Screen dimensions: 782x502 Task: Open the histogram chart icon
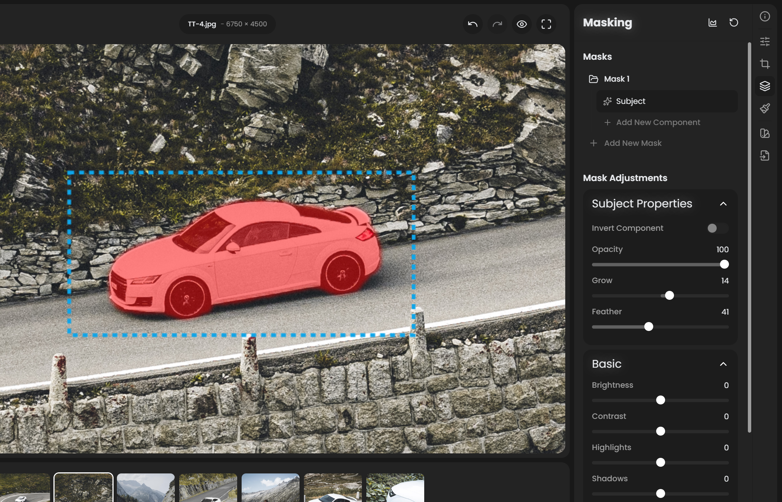[712, 23]
